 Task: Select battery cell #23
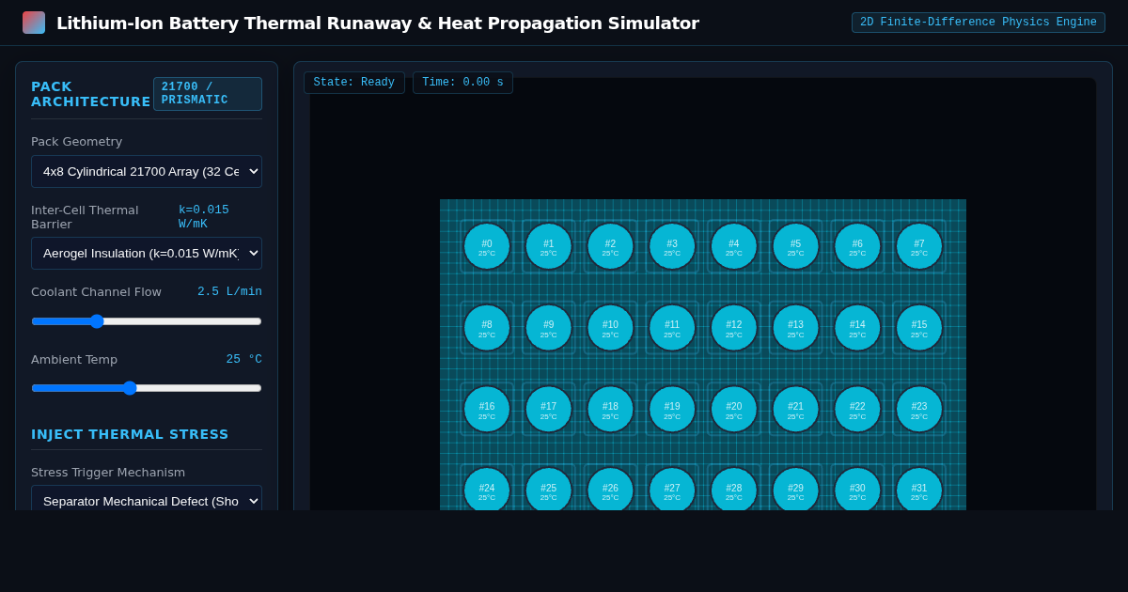(x=919, y=410)
